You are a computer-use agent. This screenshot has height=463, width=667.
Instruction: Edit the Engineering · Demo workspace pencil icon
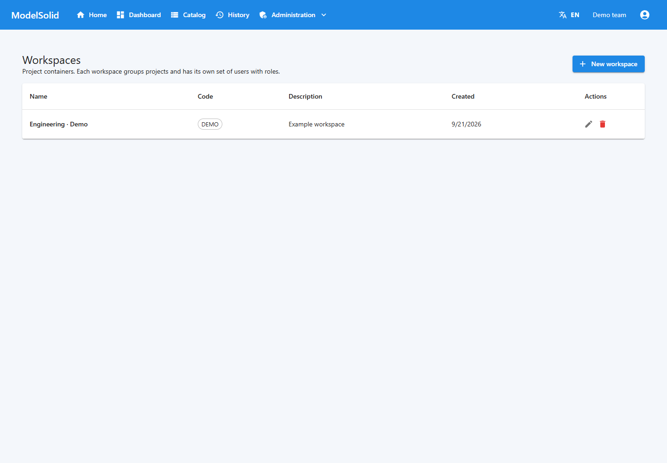click(x=589, y=124)
